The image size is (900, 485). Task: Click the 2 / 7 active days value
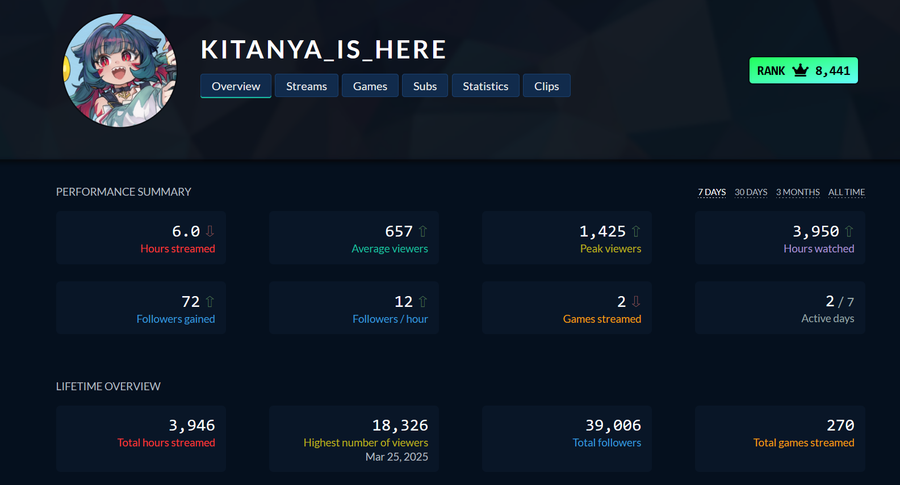tap(840, 301)
